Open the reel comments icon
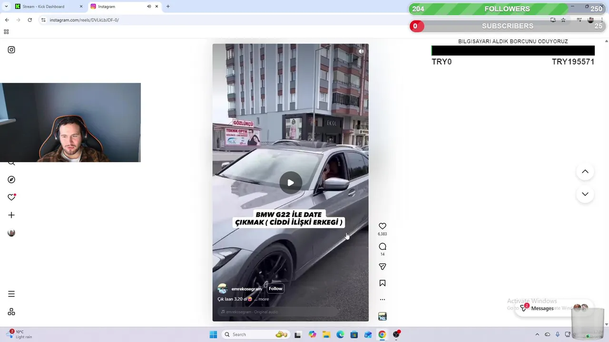The height and width of the screenshot is (342, 609). coord(383,247)
